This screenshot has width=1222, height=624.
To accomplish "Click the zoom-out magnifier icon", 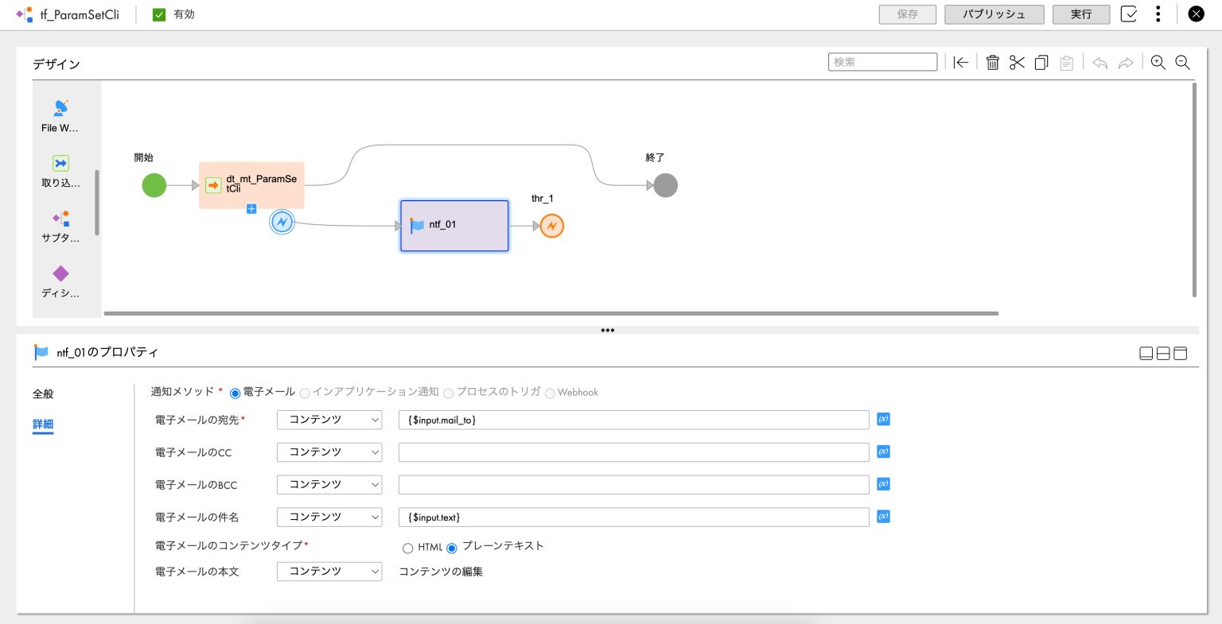I will click(1183, 62).
